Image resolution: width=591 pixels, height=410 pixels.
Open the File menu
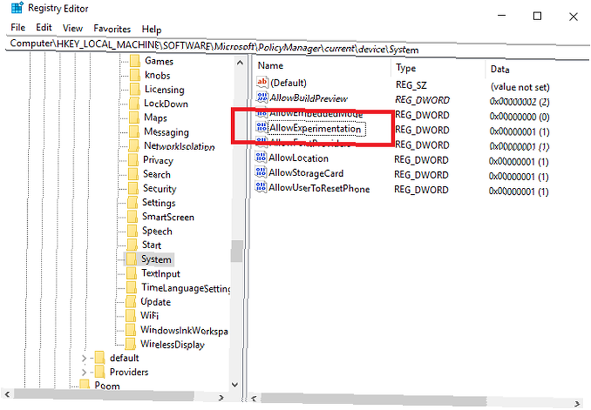click(18, 28)
